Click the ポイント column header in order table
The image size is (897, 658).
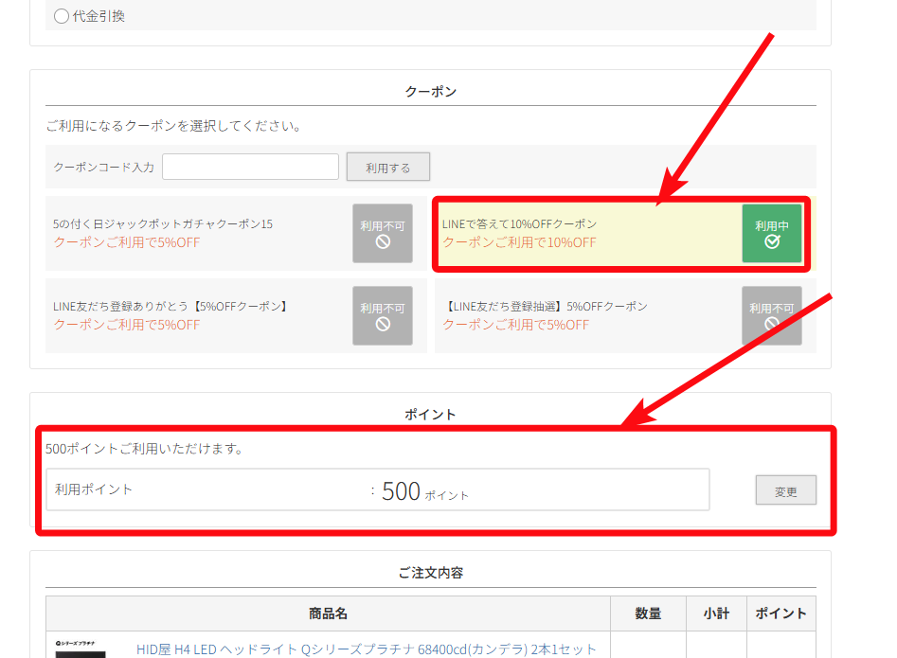pyautogui.click(x=780, y=614)
